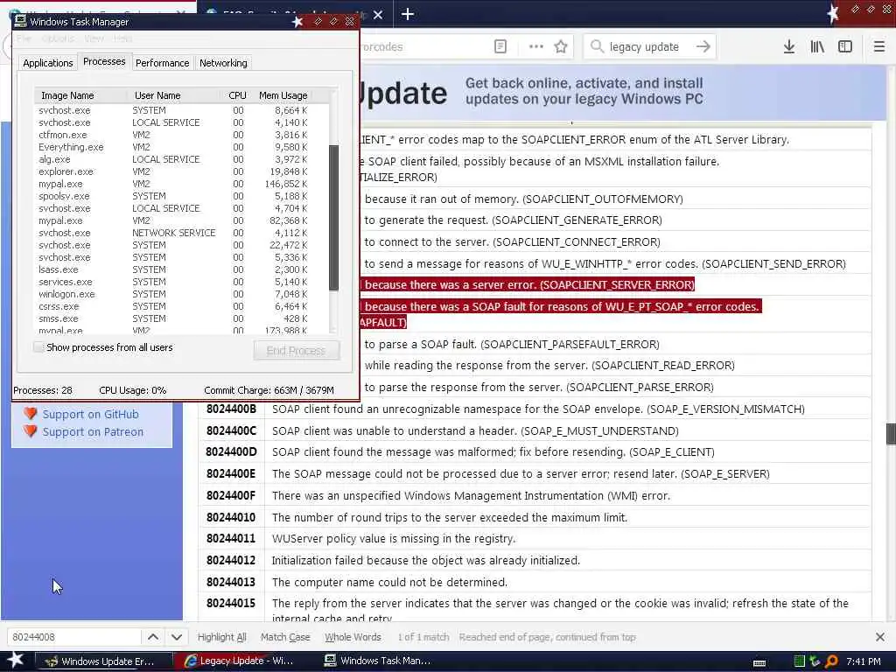Sort processes by Image Name column

(80, 95)
